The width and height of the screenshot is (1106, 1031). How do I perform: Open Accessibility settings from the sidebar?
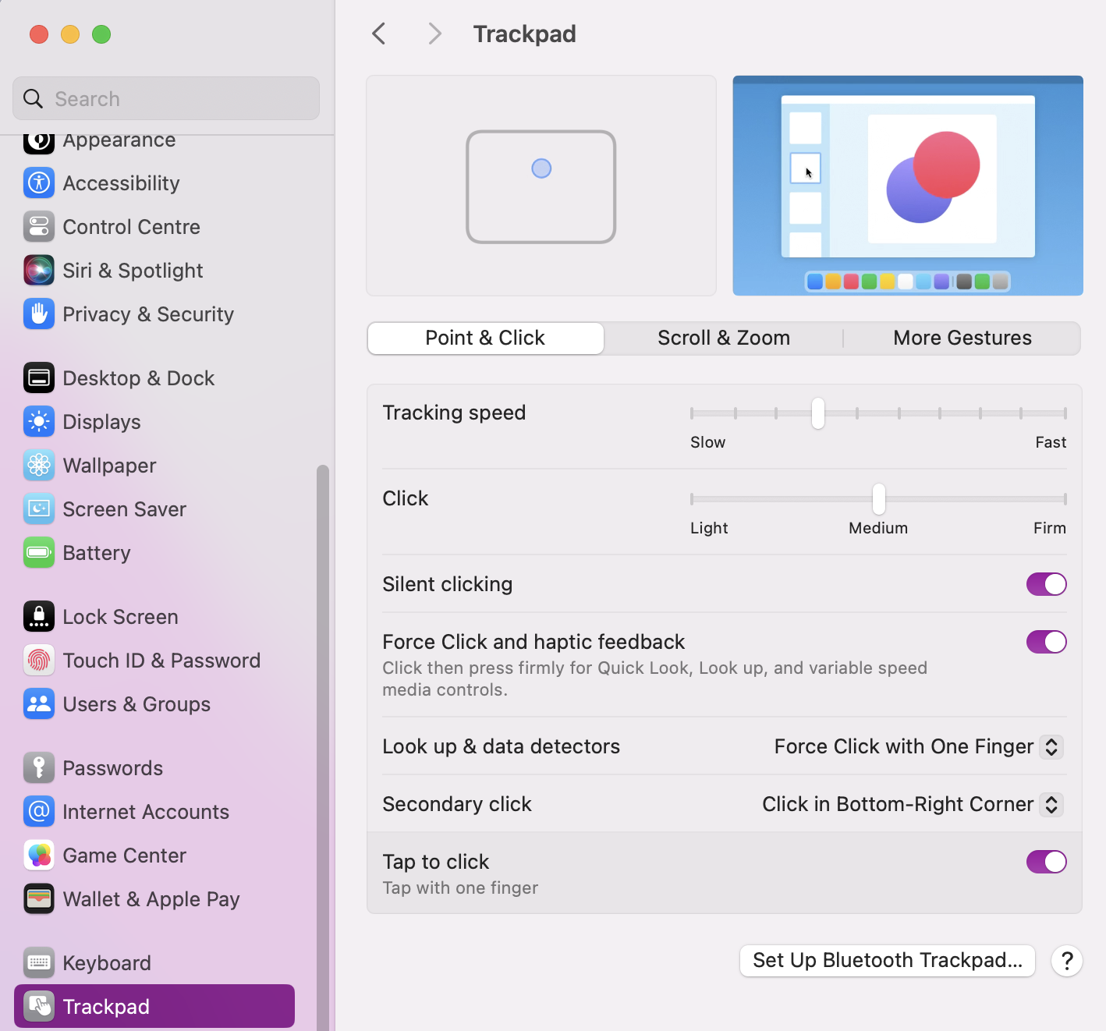pyautogui.click(x=38, y=183)
